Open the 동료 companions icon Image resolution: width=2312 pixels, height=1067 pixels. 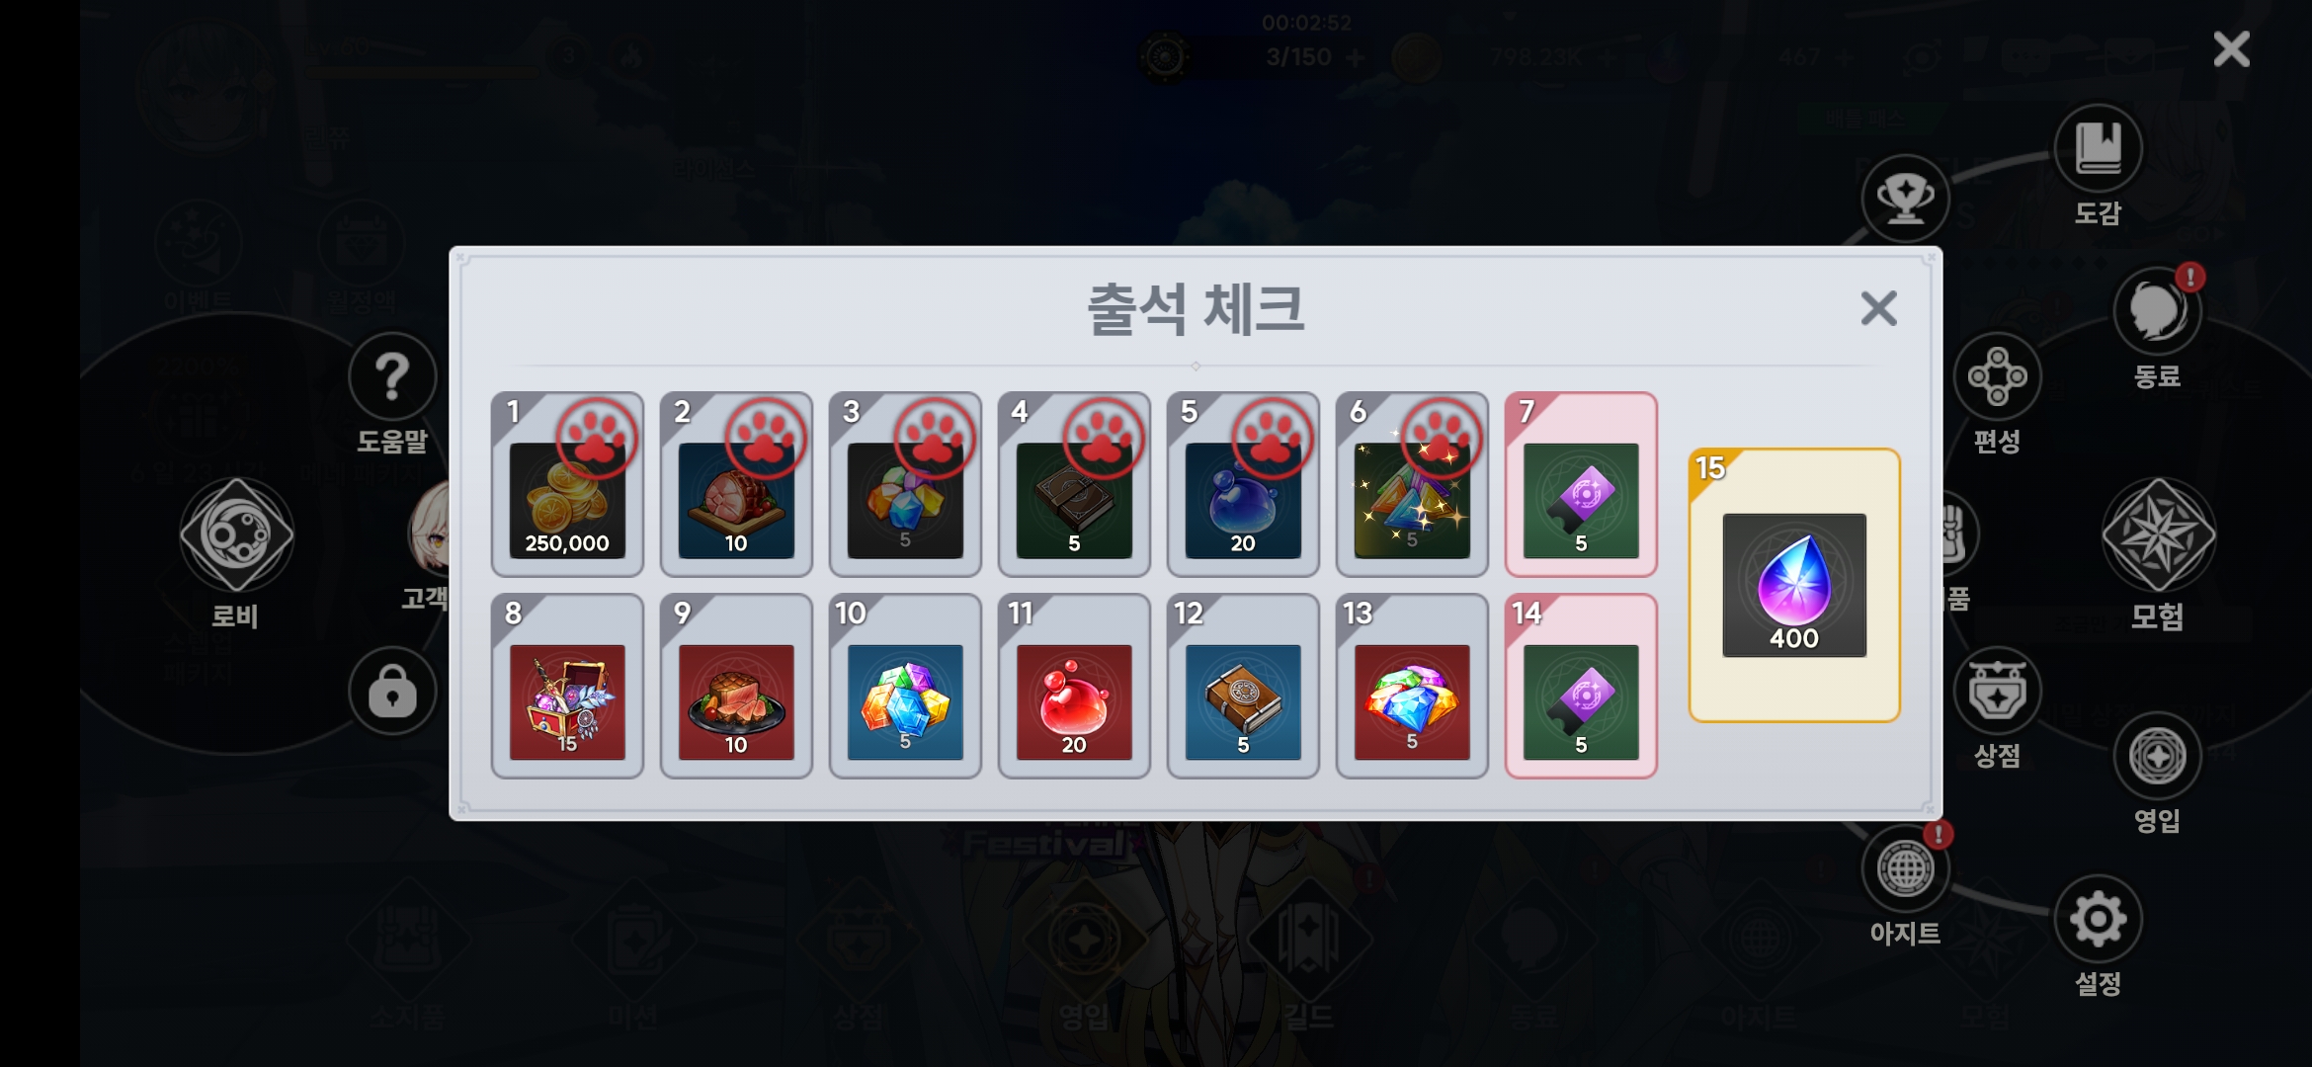click(2157, 311)
